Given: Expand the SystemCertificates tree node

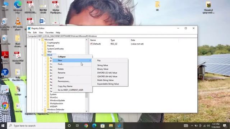Looking at the screenshot, I should (42, 49).
